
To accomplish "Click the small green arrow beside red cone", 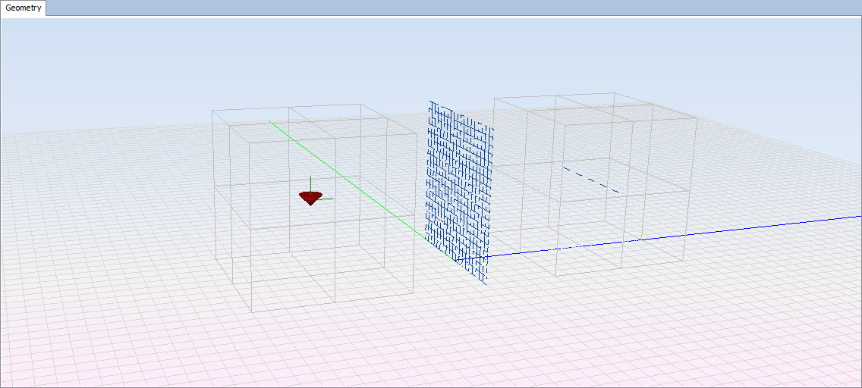I will (x=326, y=199).
